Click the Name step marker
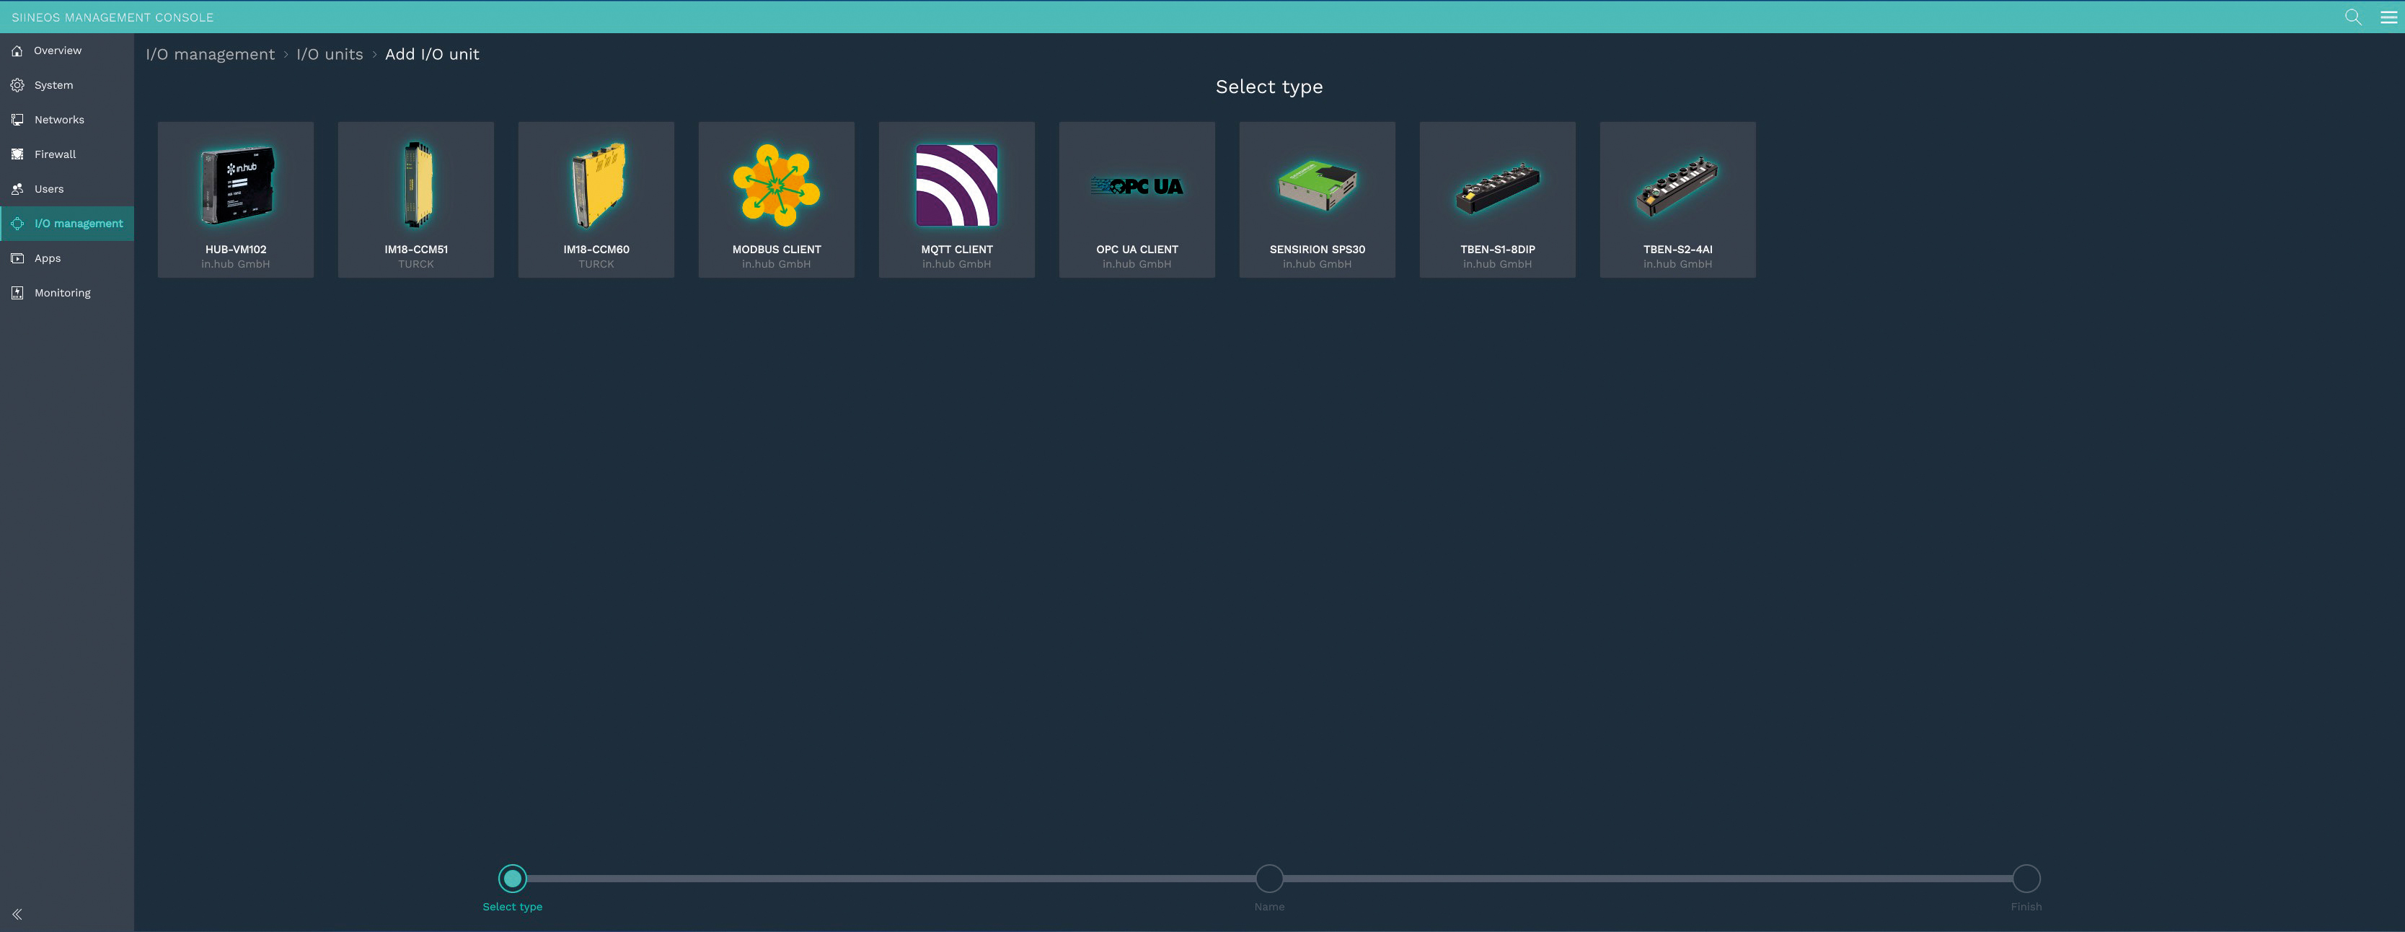Screen dimensions: 2405x932 point(1268,878)
